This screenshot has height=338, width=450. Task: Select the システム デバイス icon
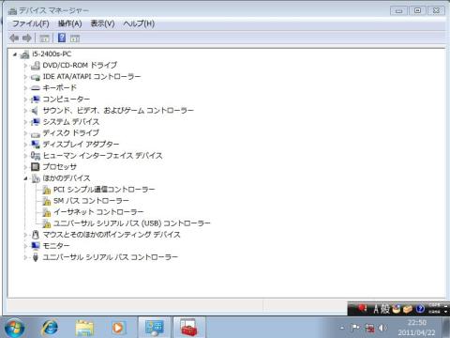pyautogui.click(x=36, y=122)
